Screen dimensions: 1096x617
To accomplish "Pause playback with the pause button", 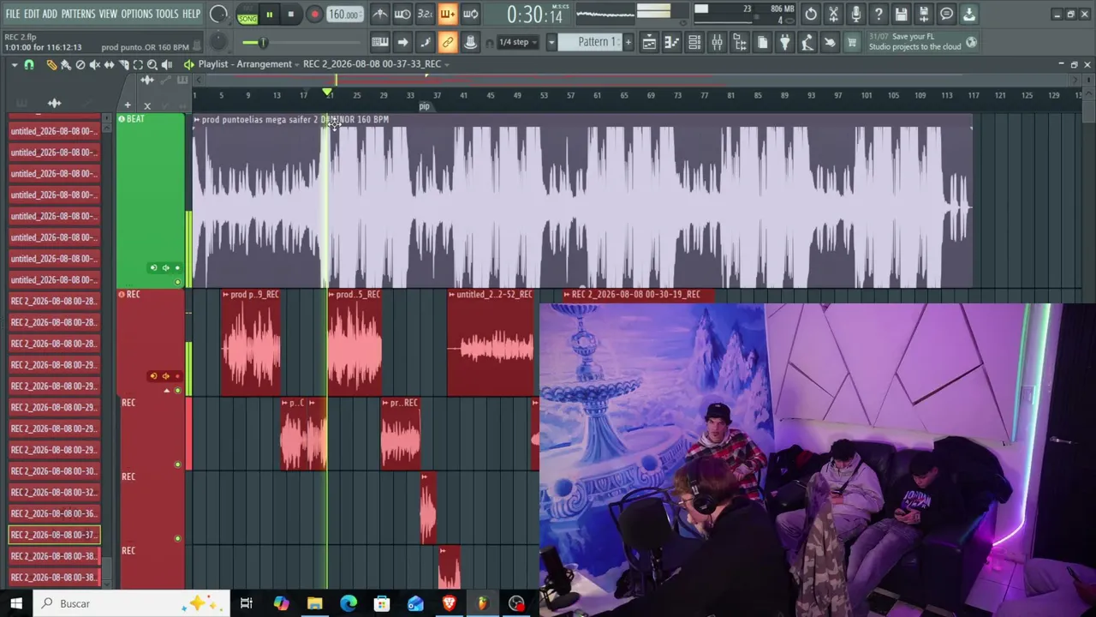I will click(269, 15).
